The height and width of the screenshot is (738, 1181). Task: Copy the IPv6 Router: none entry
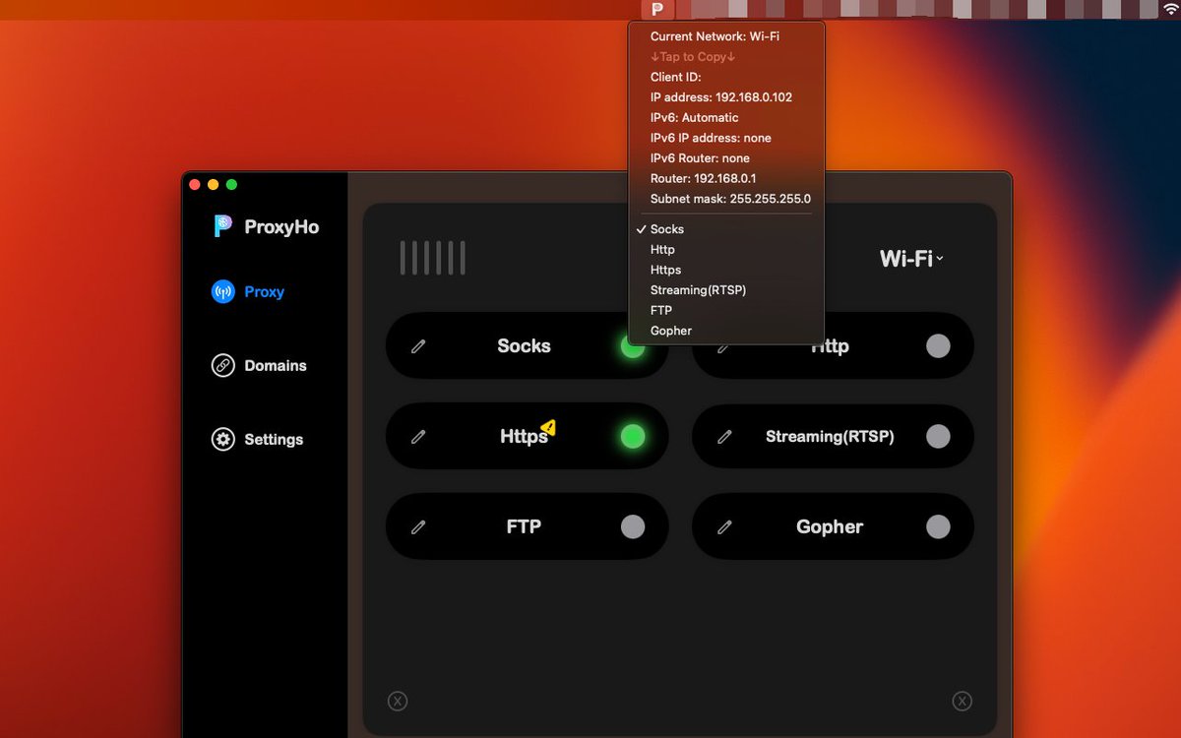726,158
